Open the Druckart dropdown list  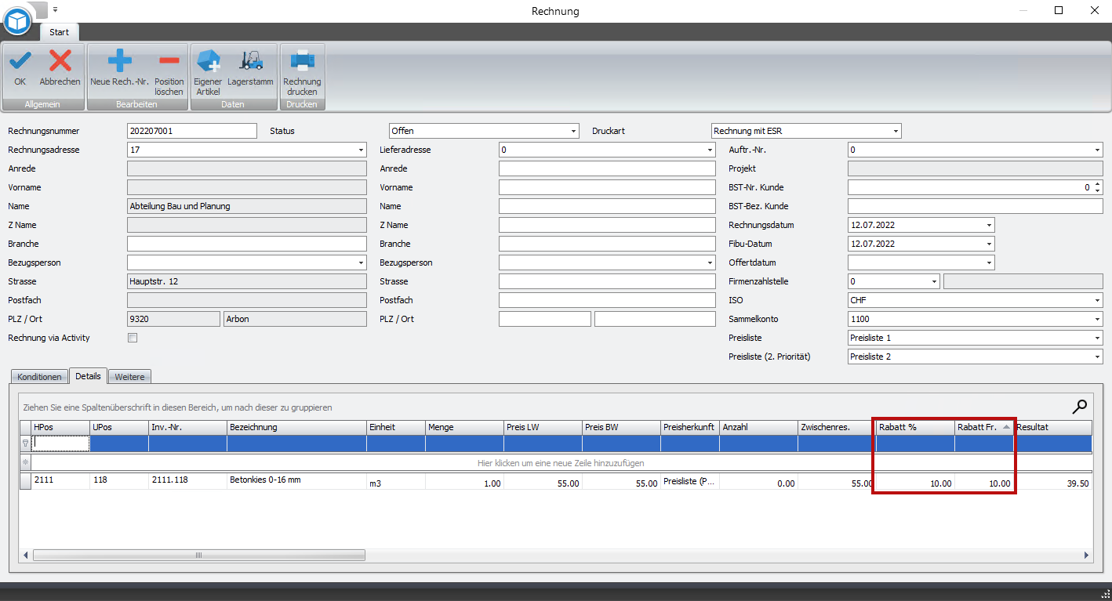tap(896, 132)
